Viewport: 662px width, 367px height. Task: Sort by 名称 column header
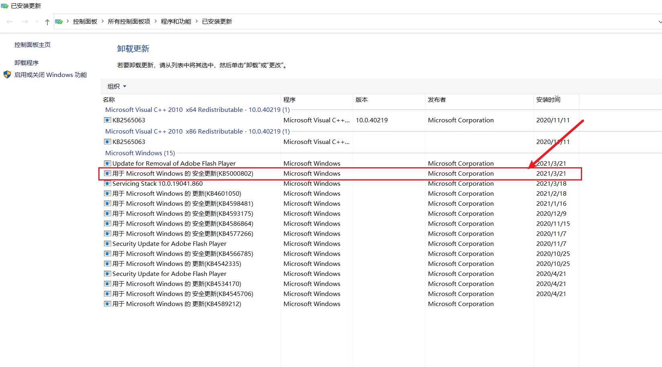click(109, 100)
